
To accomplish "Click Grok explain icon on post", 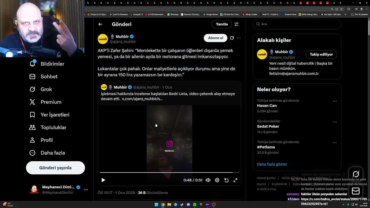I will pyautogui.click(x=232, y=38).
